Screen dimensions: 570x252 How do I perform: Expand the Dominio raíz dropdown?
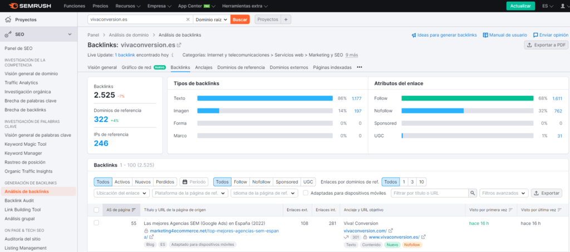tap(212, 19)
